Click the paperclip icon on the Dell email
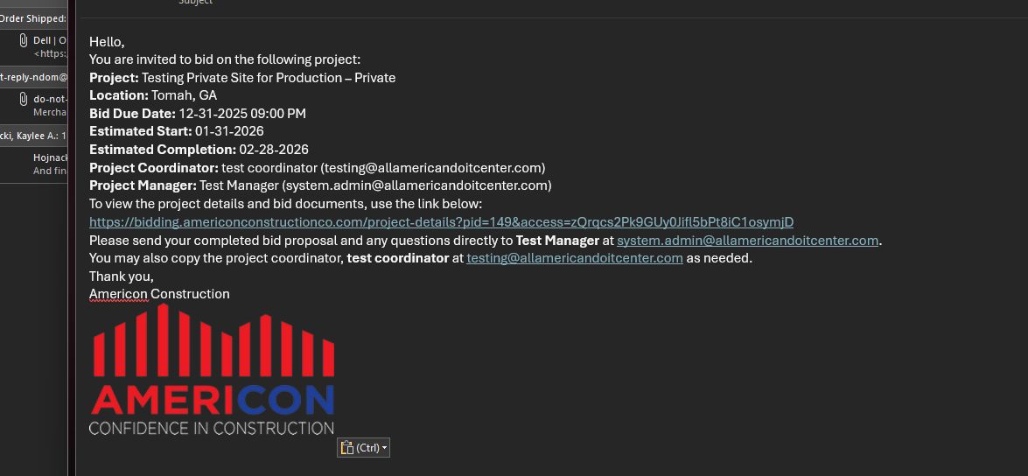The height and width of the screenshot is (476, 1028). click(x=23, y=40)
